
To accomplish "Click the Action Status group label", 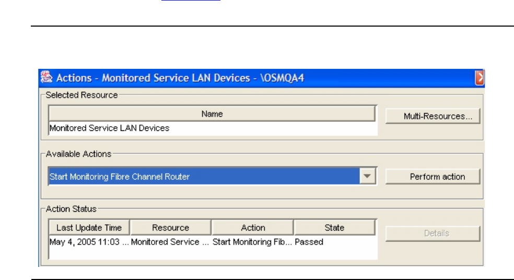I will click(x=72, y=209).
